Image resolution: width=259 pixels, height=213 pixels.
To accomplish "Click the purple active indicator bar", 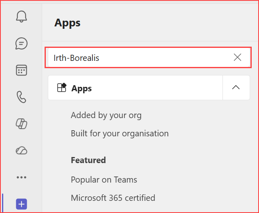I will pos(3,203).
